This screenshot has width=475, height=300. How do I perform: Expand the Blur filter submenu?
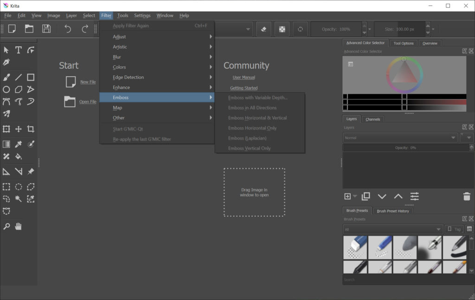(157, 57)
